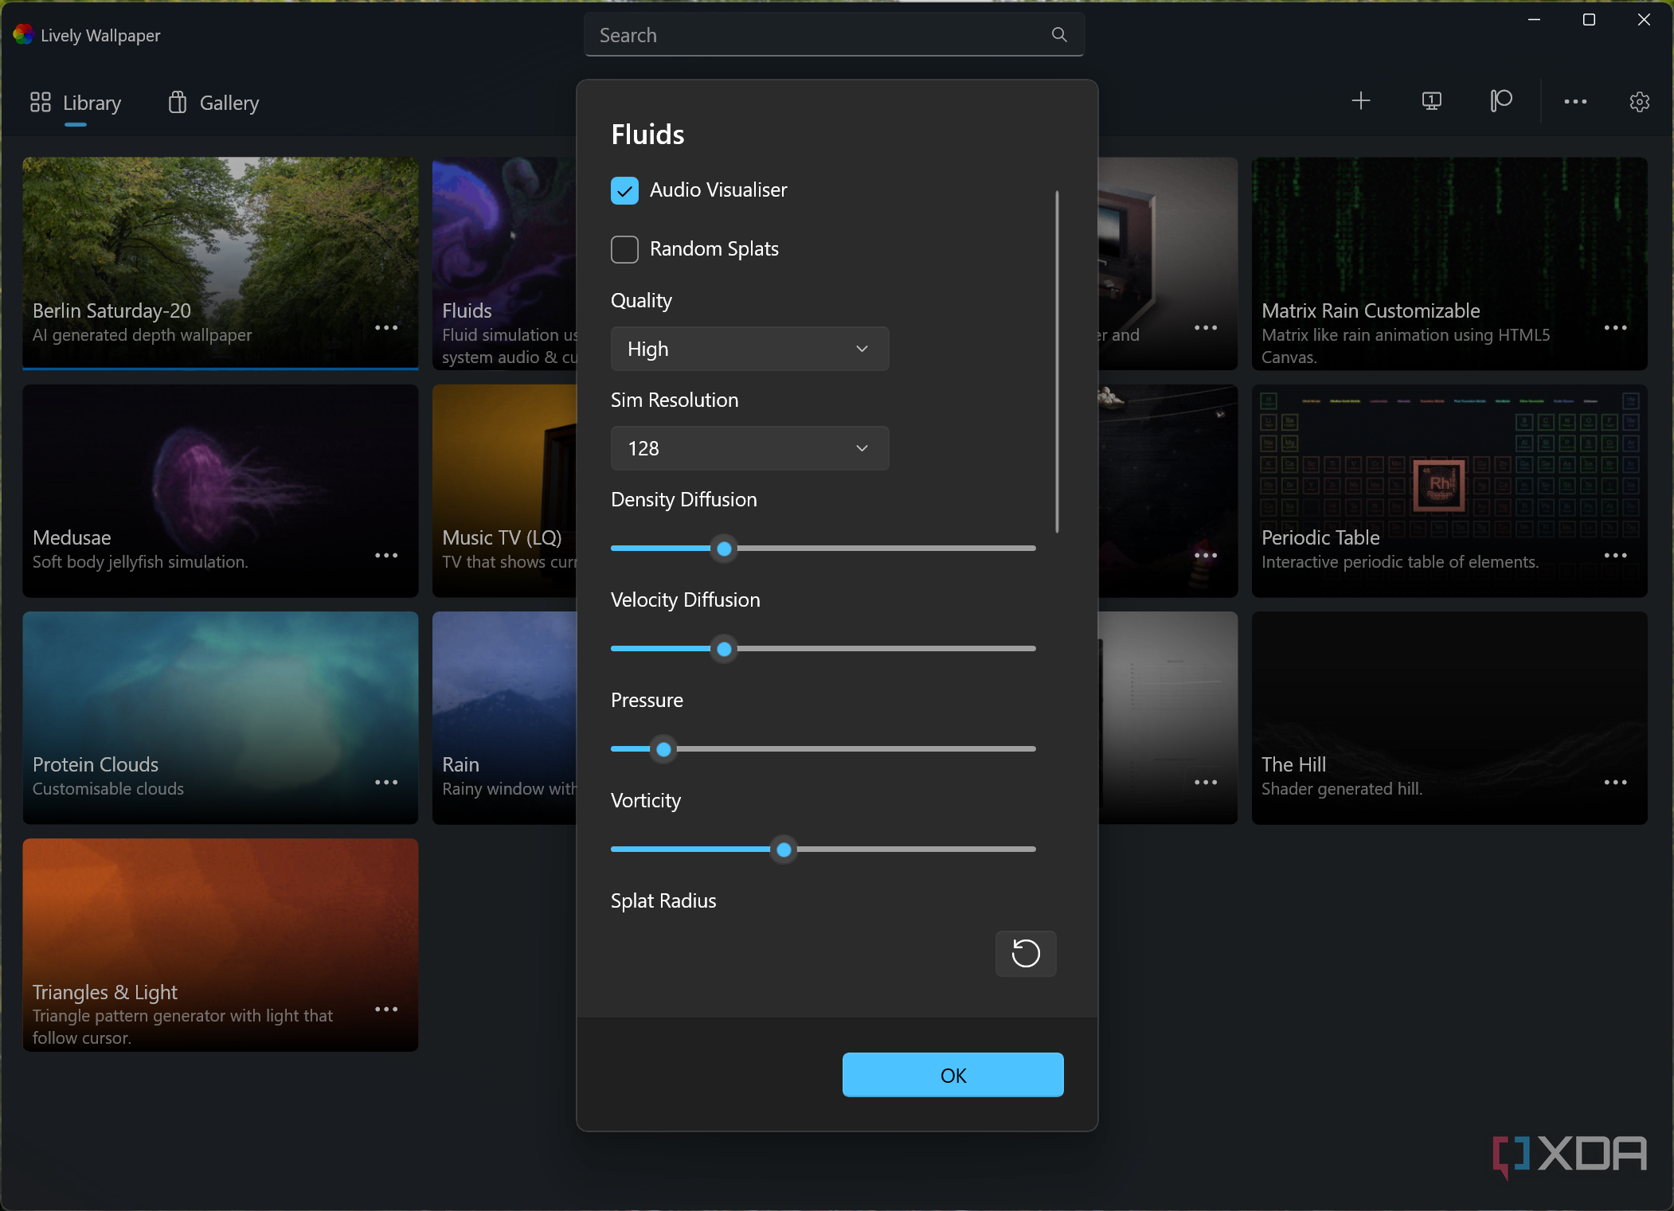The height and width of the screenshot is (1211, 1674).
Task: Enable the Random Splats checkbox
Action: pyautogui.click(x=624, y=249)
